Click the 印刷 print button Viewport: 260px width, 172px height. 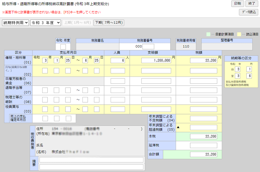237,4
